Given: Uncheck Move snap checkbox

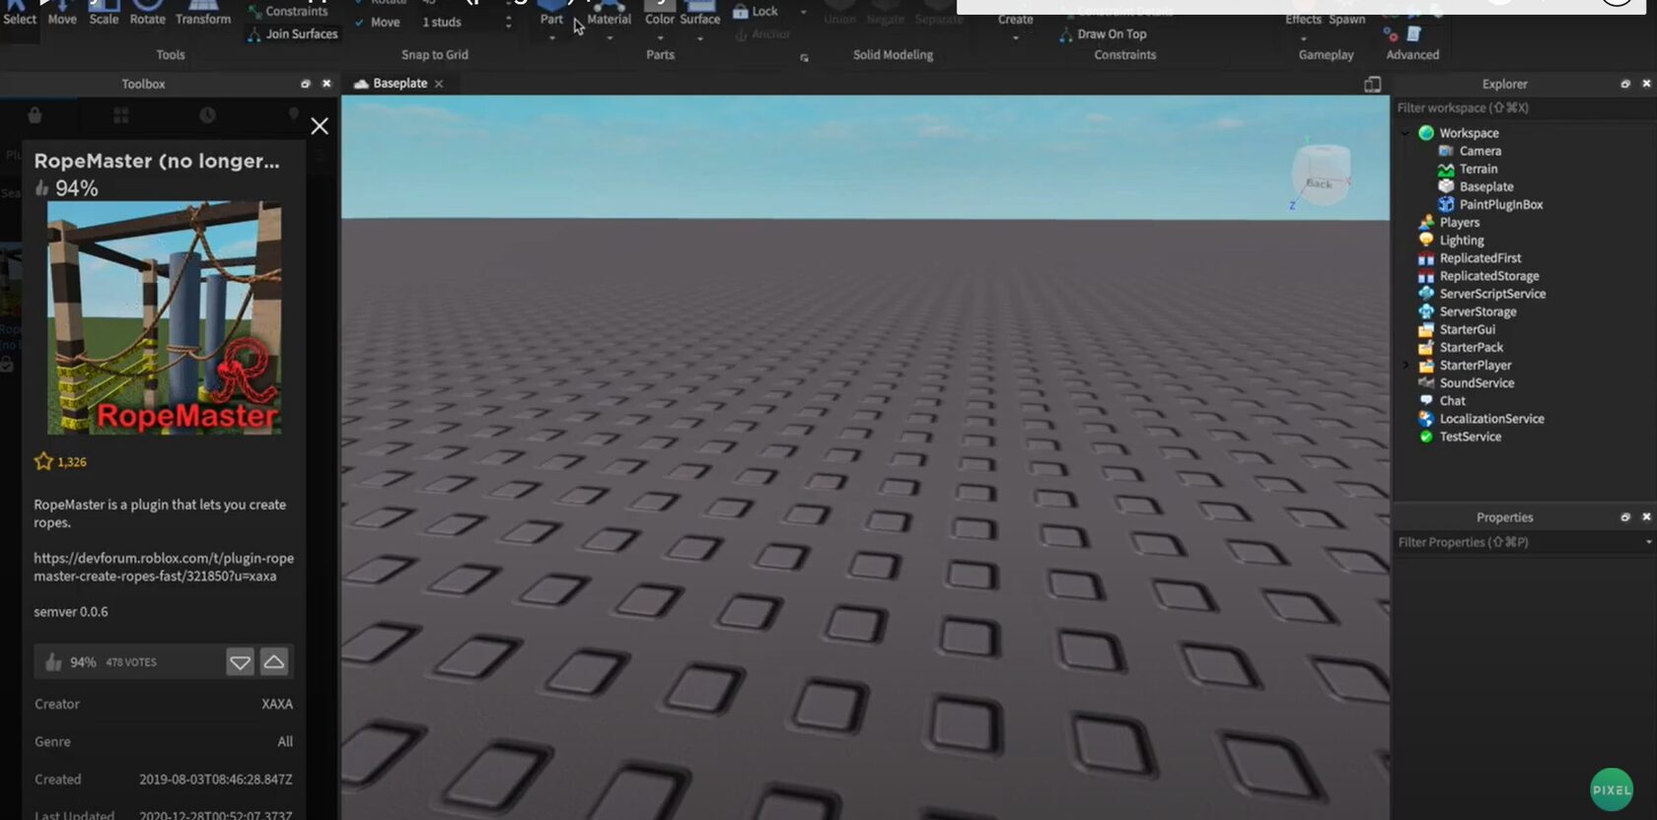Looking at the screenshot, I should (359, 22).
